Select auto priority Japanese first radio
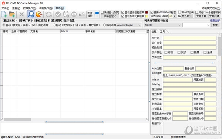 (x=54, y=25)
